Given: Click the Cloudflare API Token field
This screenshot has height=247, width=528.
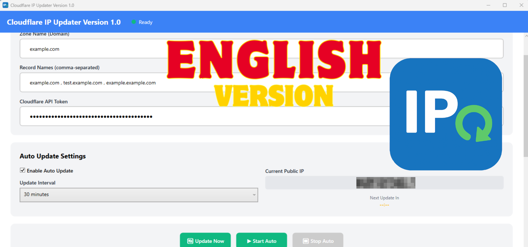Looking at the screenshot, I should [261, 116].
